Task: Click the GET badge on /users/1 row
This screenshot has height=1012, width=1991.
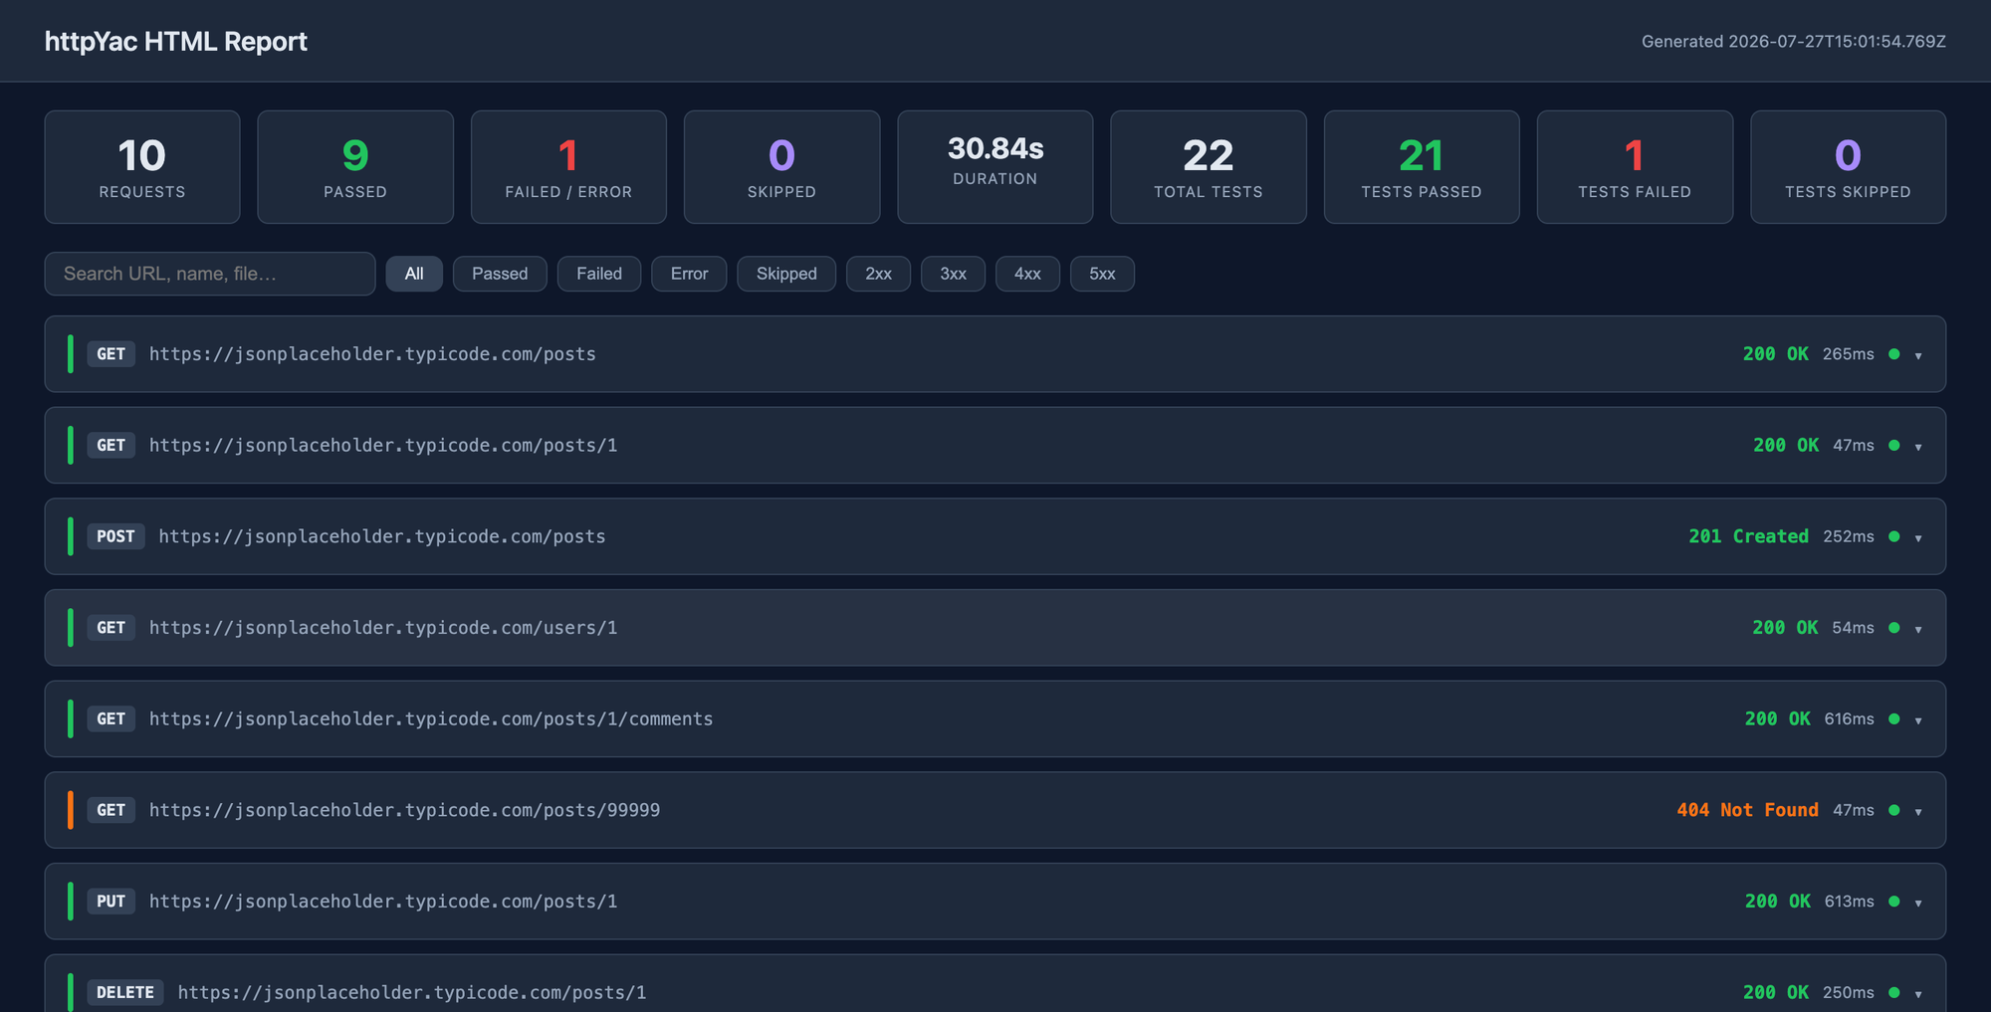Action: [111, 628]
